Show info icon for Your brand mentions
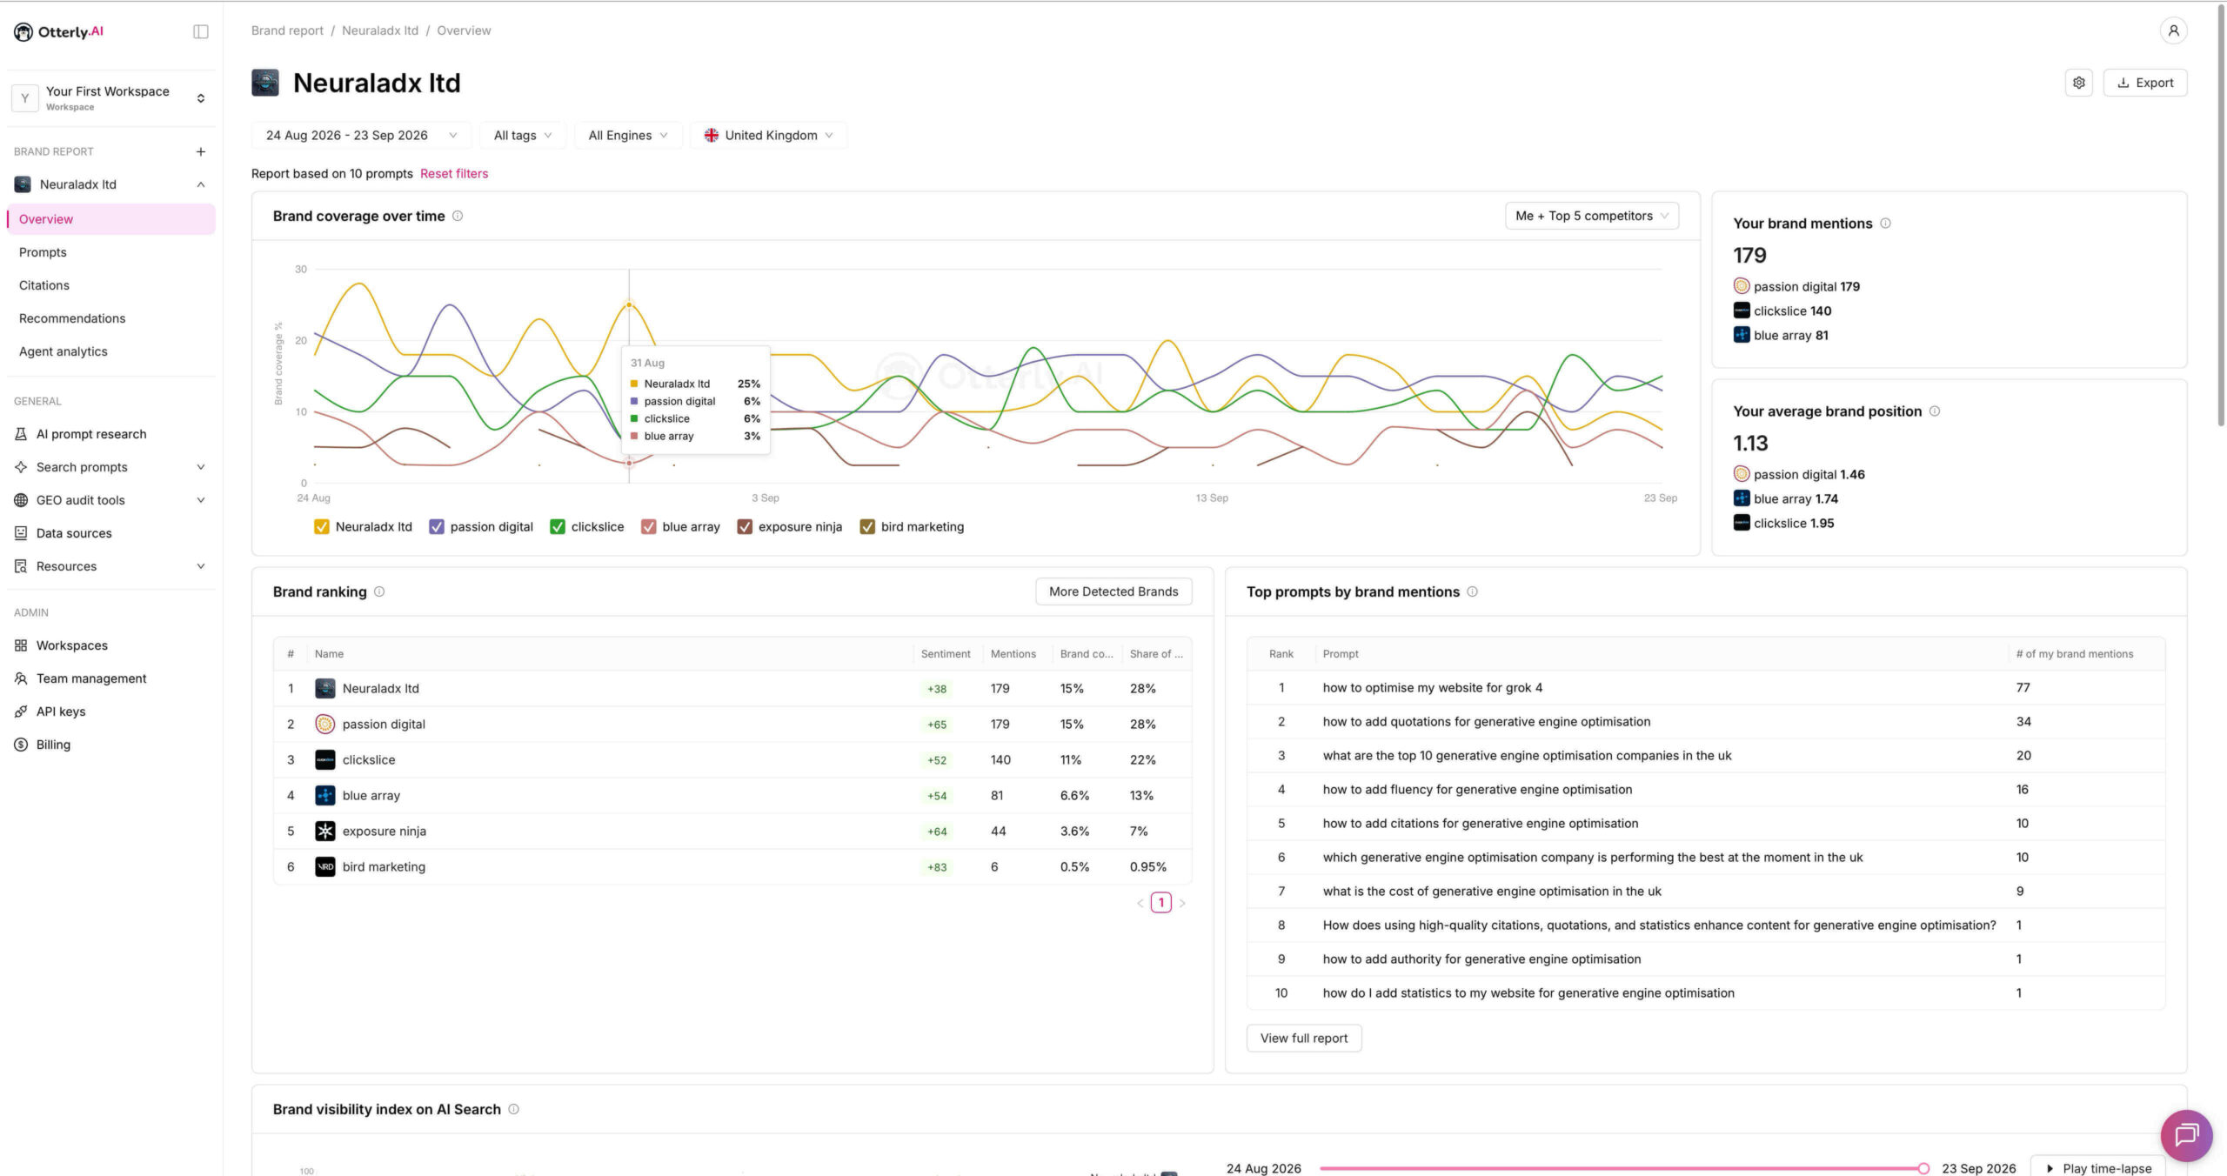The image size is (2227, 1176). (1885, 223)
